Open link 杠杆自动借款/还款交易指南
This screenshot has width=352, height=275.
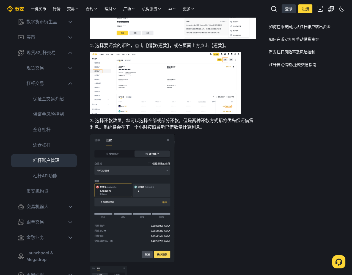(x=293, y=65)
